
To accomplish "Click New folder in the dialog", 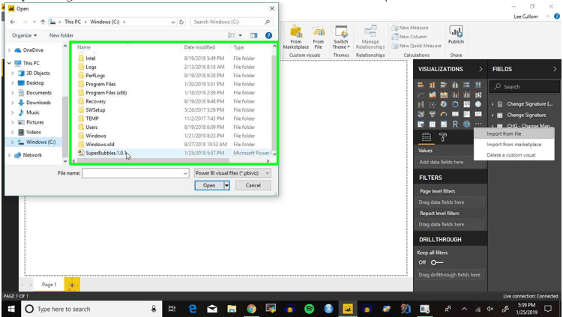I will 61,35.
